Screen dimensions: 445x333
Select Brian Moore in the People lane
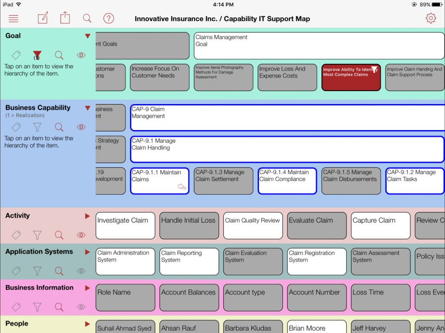(x=317, y=328)
